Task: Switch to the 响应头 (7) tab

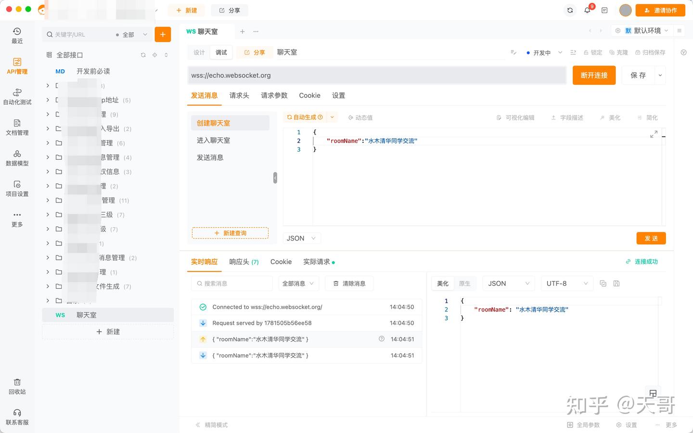Action: pos(244,262)
